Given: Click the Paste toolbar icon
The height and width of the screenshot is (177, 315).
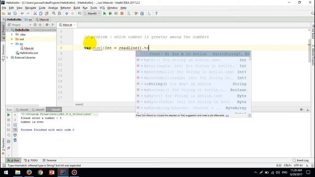Looking at the screenshot, I should point(47,13).
